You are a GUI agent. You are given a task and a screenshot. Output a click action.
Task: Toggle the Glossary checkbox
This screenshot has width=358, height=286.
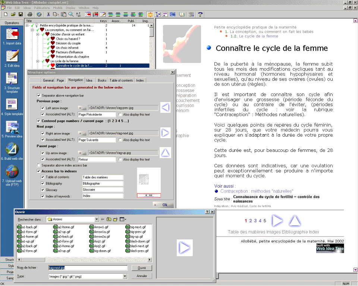tap(43, 190)
